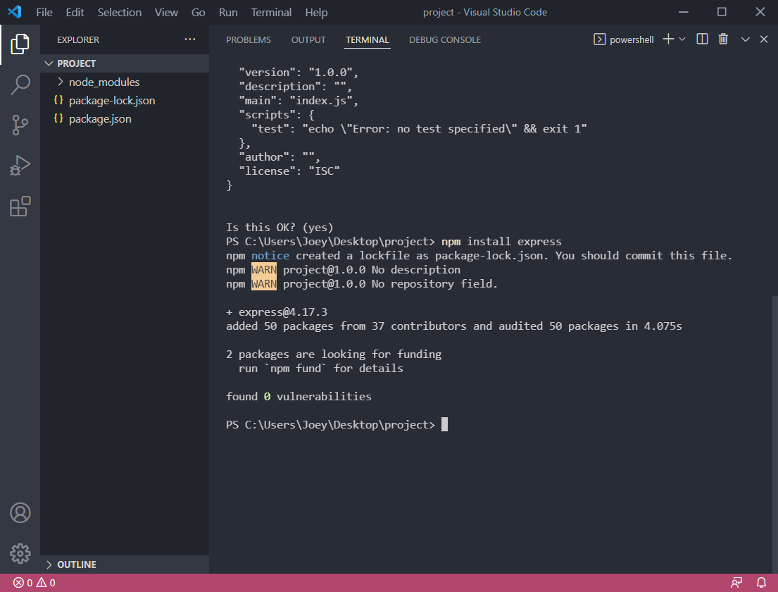Switch to the PROBLEMS tab
Image resolution: width=778 pixels, height=592 pixels.
point(248,39)
